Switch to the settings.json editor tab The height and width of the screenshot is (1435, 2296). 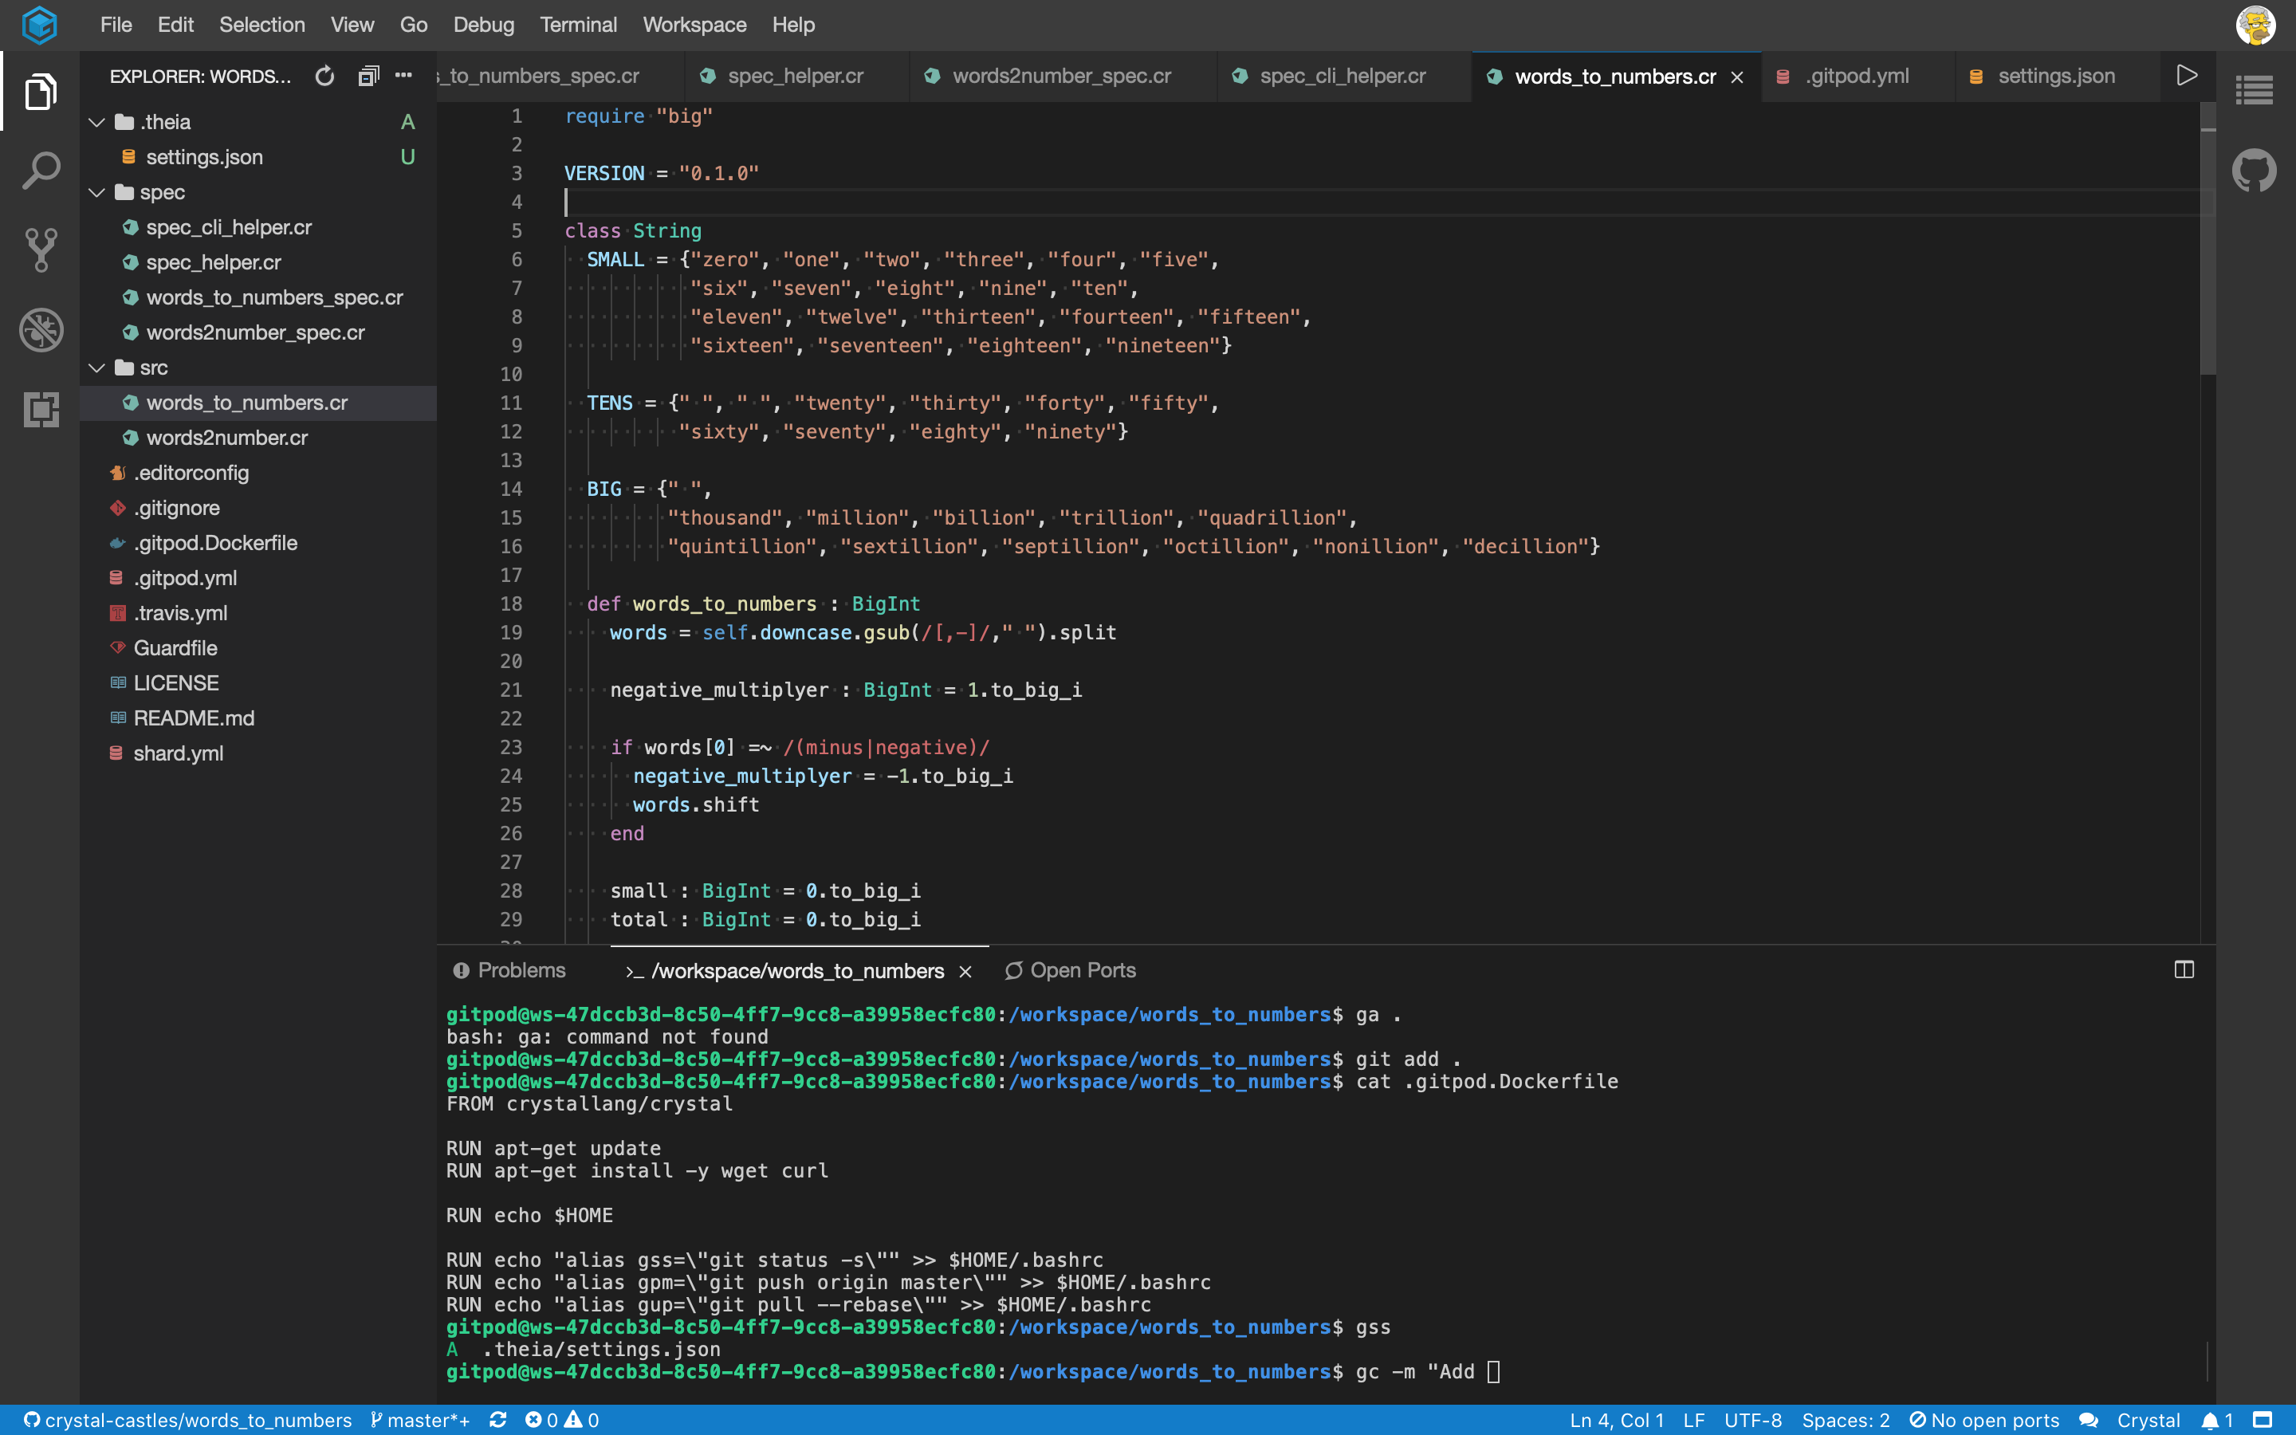tap(2056, 76)
